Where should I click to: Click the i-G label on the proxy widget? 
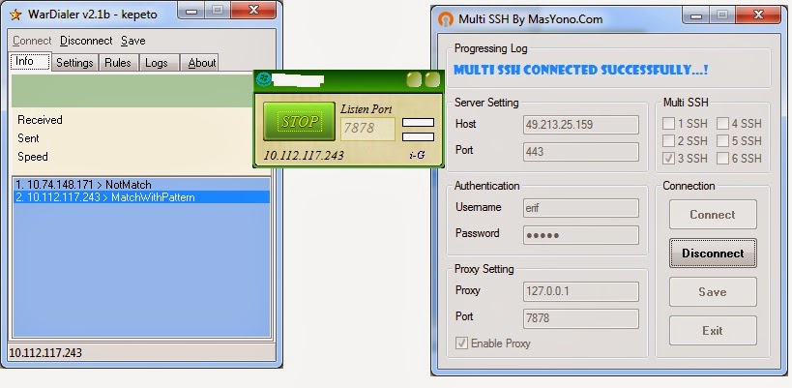417,155
